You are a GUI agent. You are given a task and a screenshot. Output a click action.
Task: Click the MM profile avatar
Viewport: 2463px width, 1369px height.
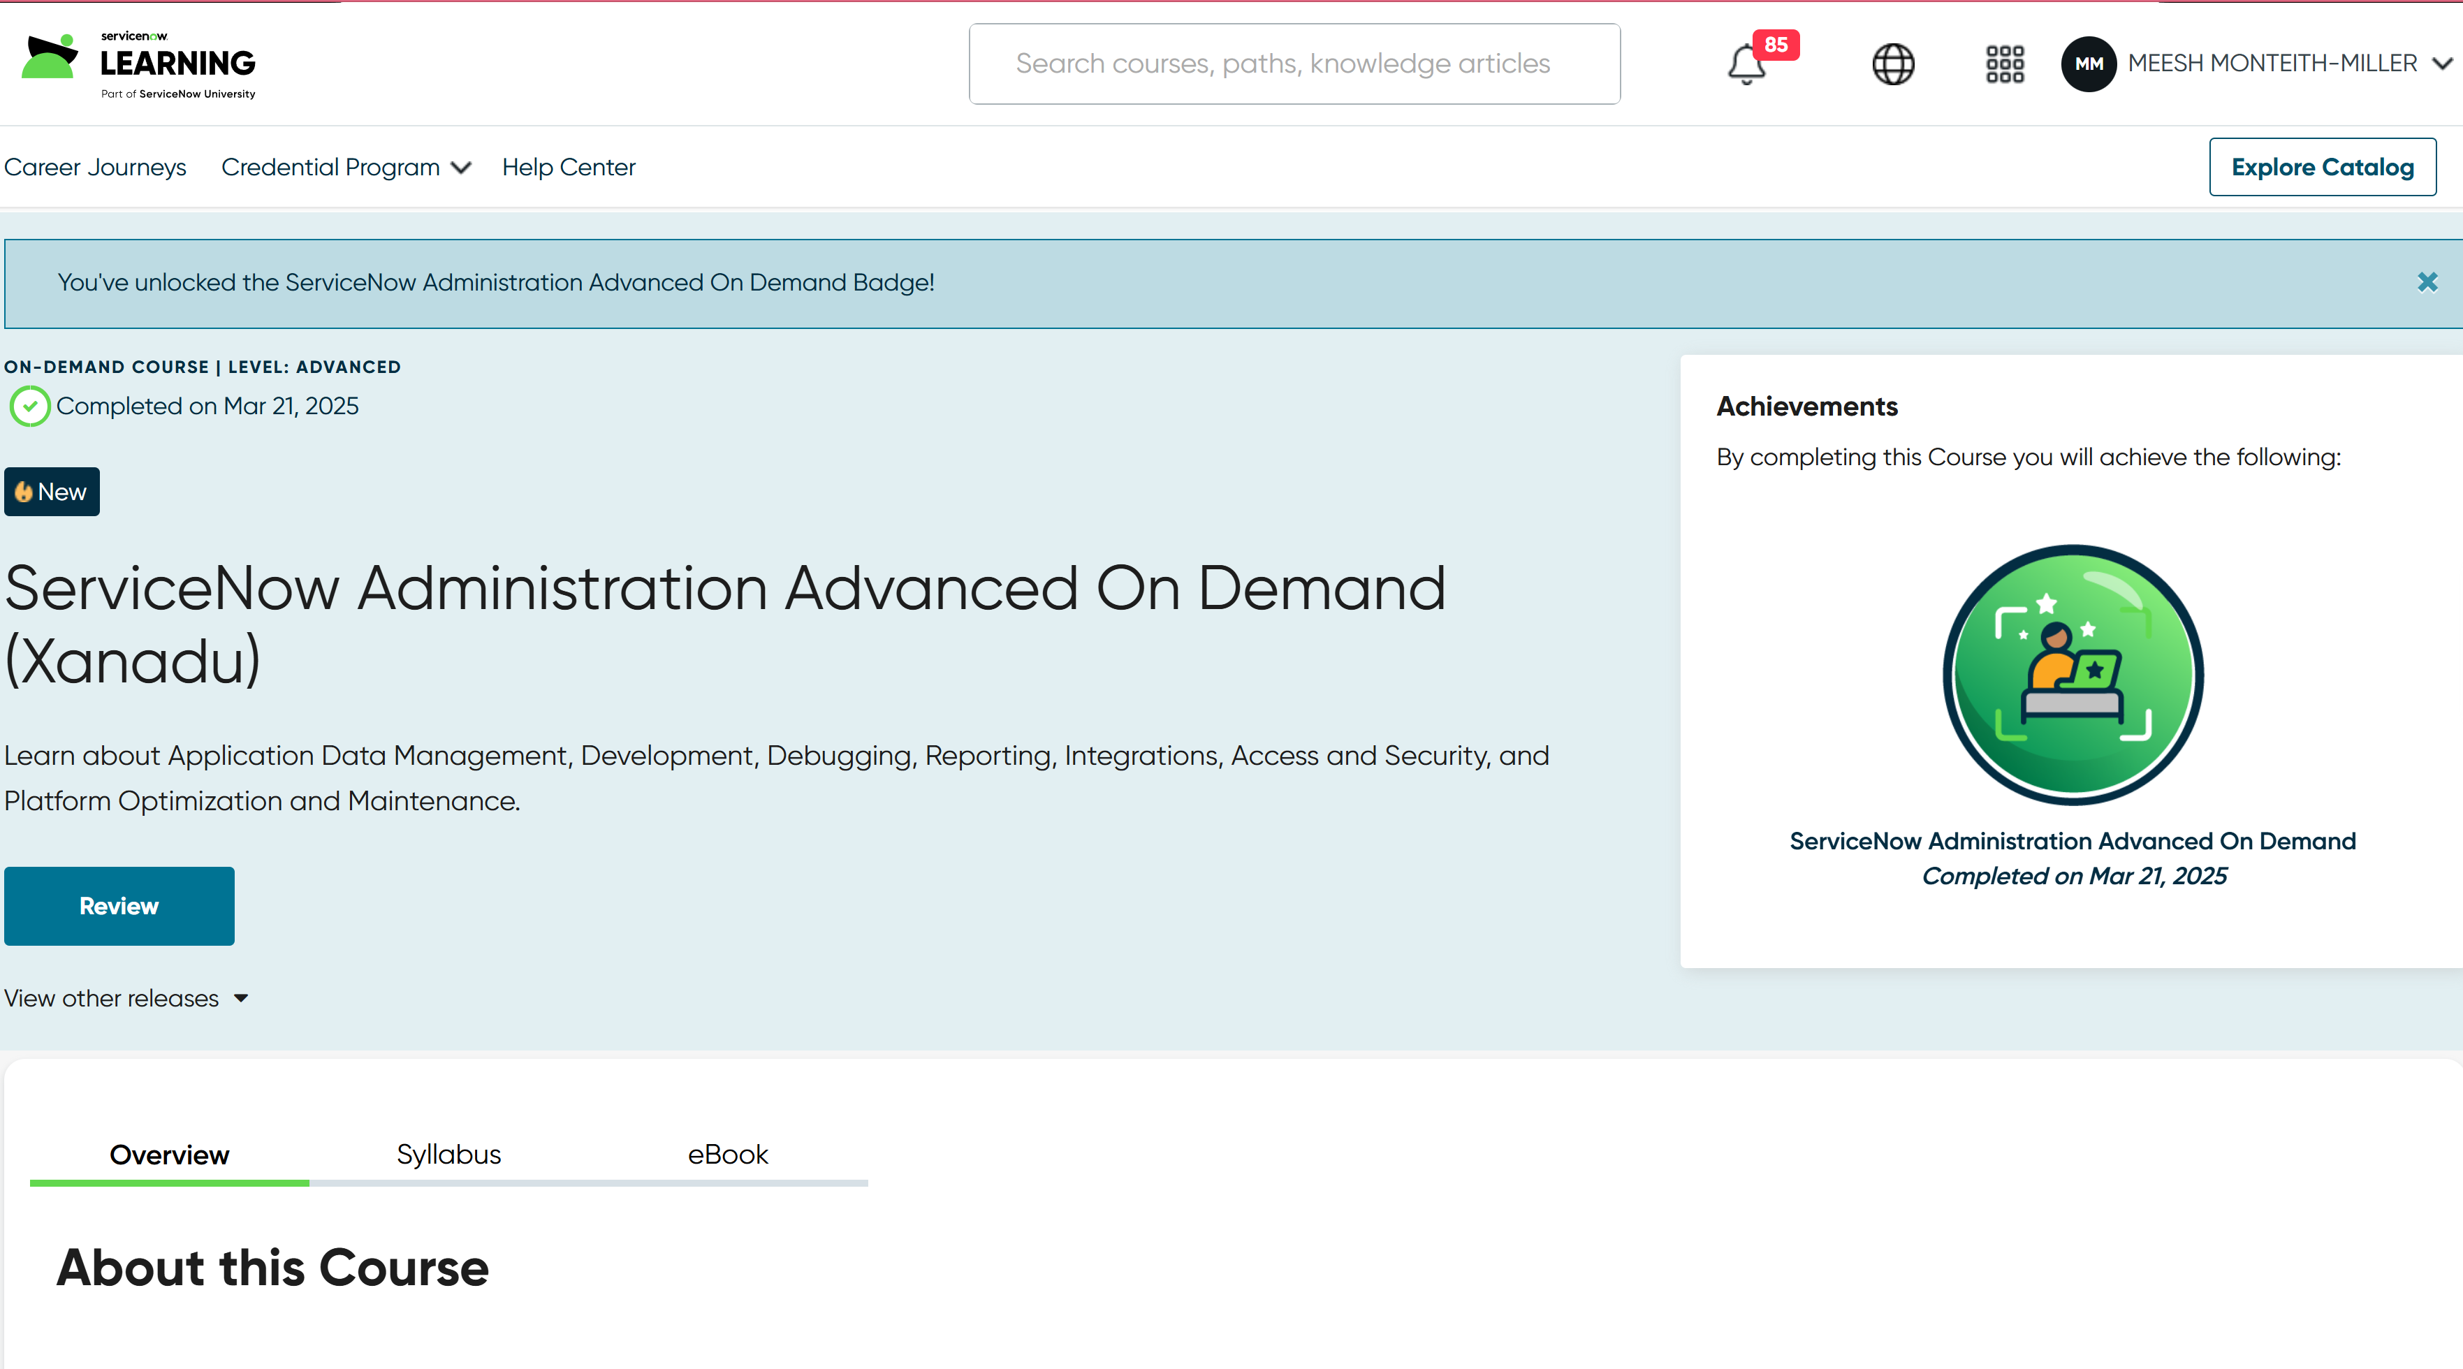click(2088, 64)
